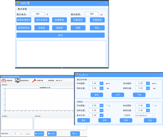Click the 反转 button for sample stage
163x137 pixels.
coord(126,120)
